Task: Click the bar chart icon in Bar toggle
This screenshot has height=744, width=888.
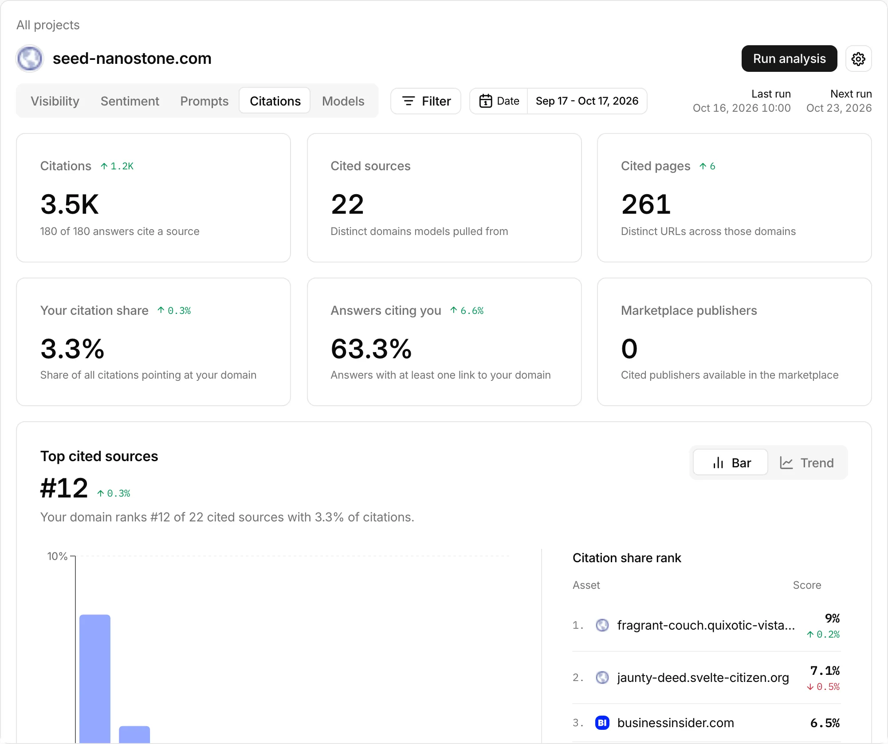Action: (x=718, y=463)
